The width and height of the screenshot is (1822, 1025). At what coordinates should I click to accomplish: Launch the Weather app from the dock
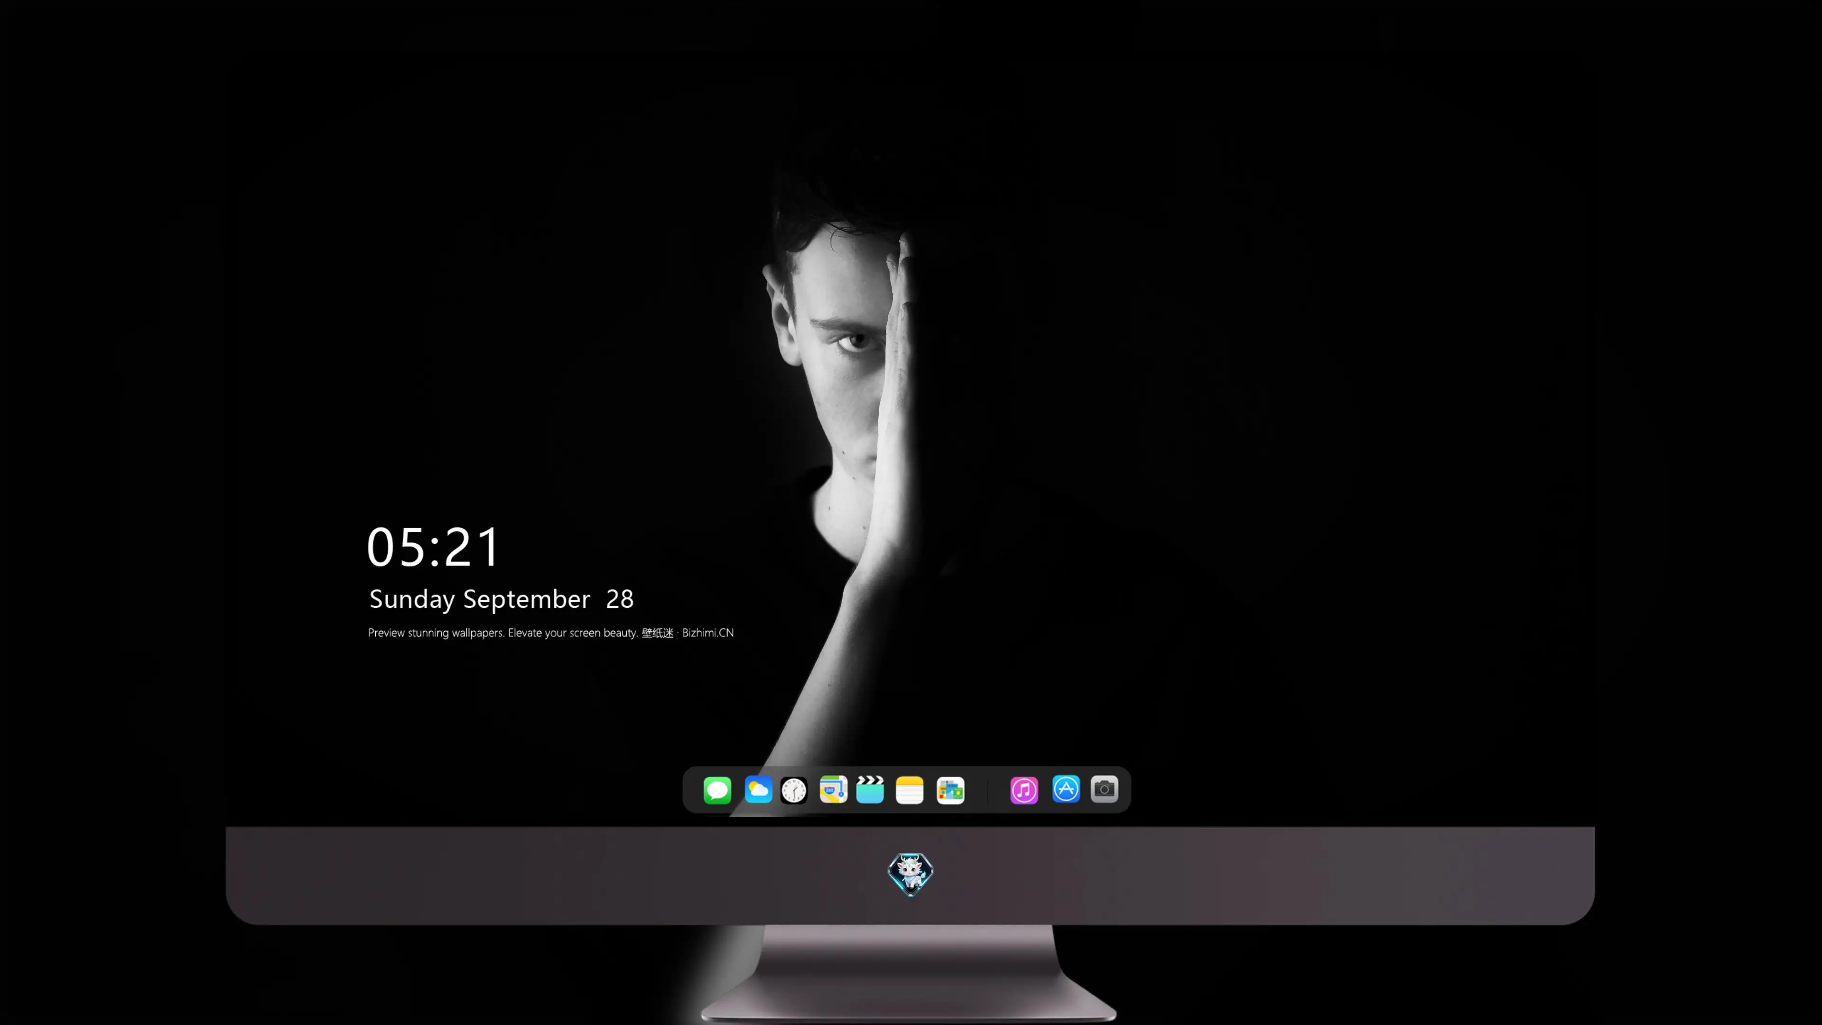coord(758,790)
